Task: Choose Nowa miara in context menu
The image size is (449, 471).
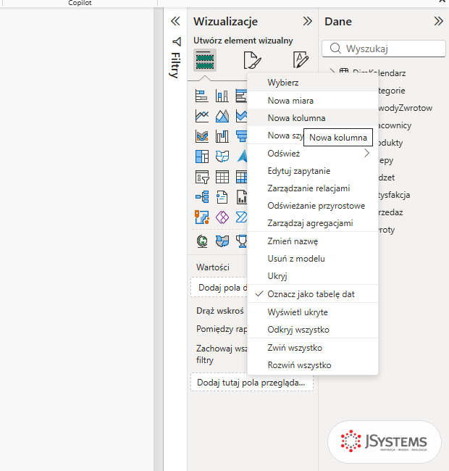Action: (312, 100)
